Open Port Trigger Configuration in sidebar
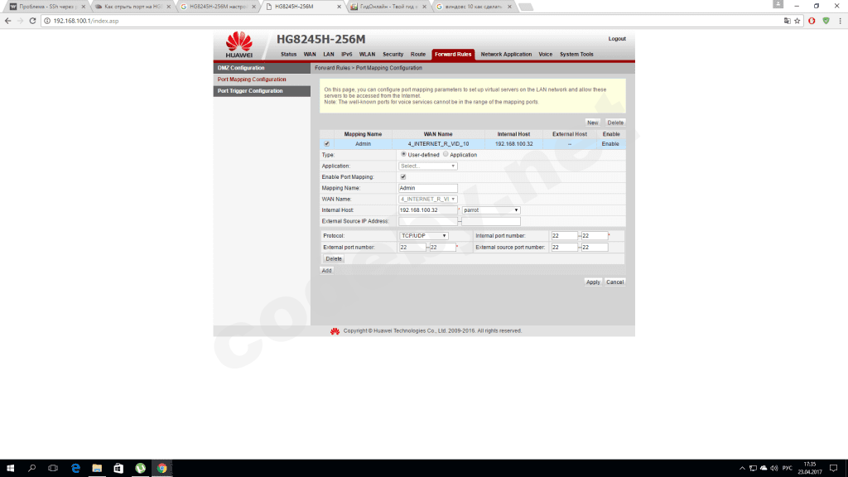Image resolution: width=848 pixels, height=477 pixels. tap(262, 91)
